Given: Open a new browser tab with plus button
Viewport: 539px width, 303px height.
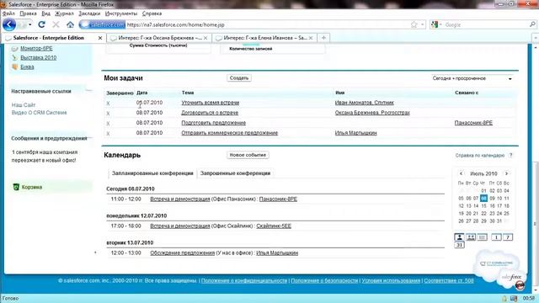Looking at the screenshot, I should 323,38.
